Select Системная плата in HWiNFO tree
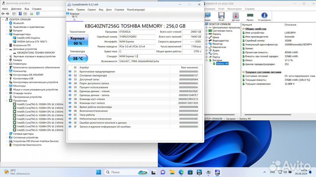Image resolution: width=316 pixels, height=177 pixels. [x=222, y=31]
